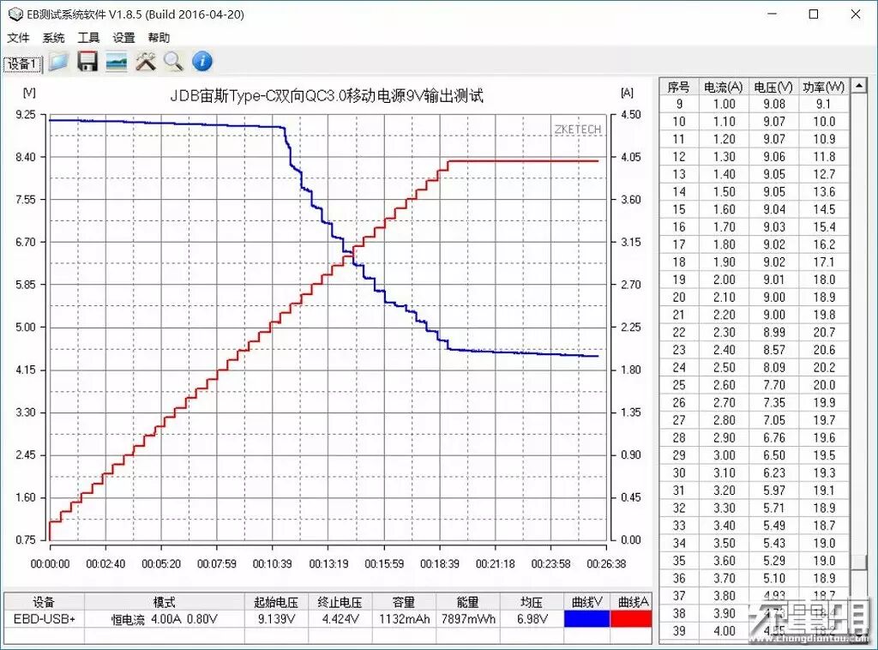This screenshot has height=650, width=878.
Task: Click the 10.0 power cell in row 10
Action: (824, 122)
